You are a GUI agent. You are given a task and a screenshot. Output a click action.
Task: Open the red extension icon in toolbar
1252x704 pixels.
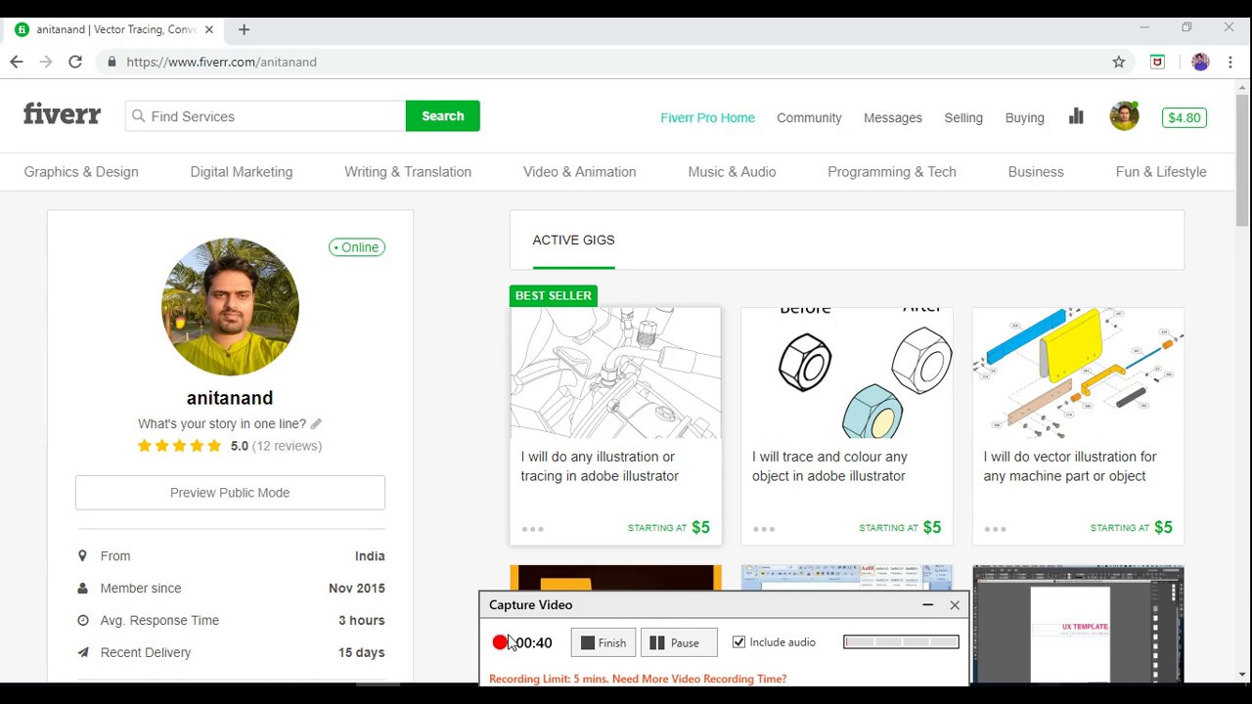coord(1157,62)
